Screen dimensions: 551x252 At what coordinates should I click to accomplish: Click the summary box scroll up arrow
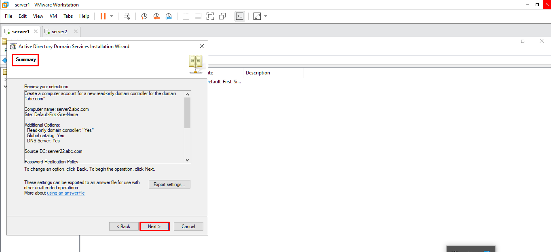pyautogui.click(x=187, y=94)
